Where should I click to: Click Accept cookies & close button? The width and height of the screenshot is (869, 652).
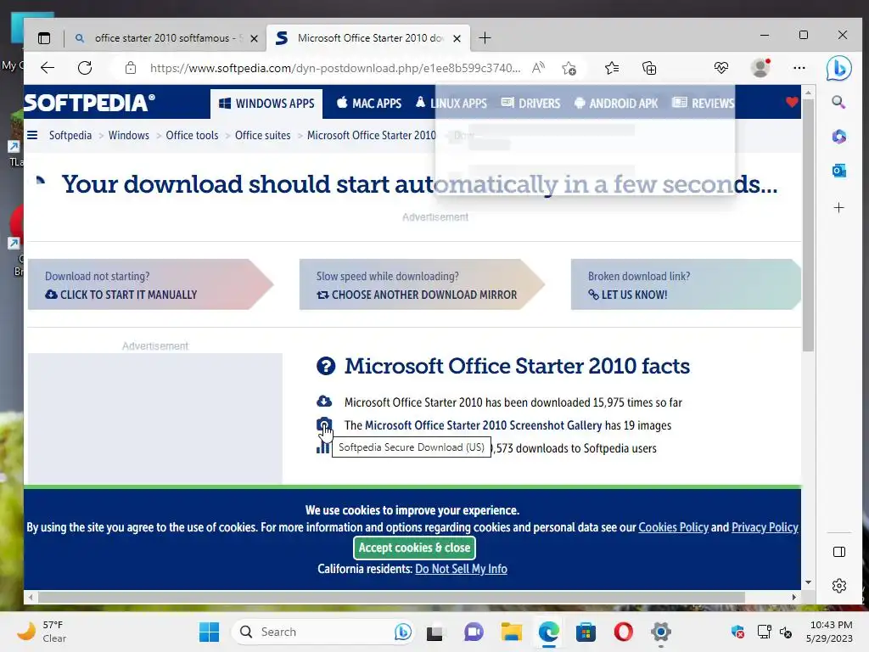point(414,548)
